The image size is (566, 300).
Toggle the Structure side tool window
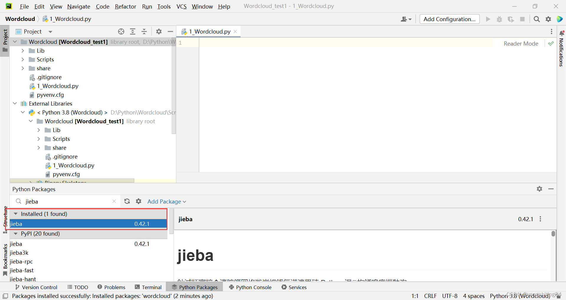[x=5, y=220]
